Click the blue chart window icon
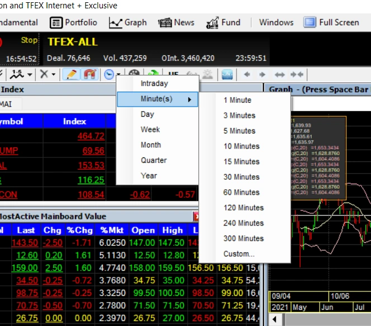Viewport: 371px width, 326px height. [x=227, y=75]
